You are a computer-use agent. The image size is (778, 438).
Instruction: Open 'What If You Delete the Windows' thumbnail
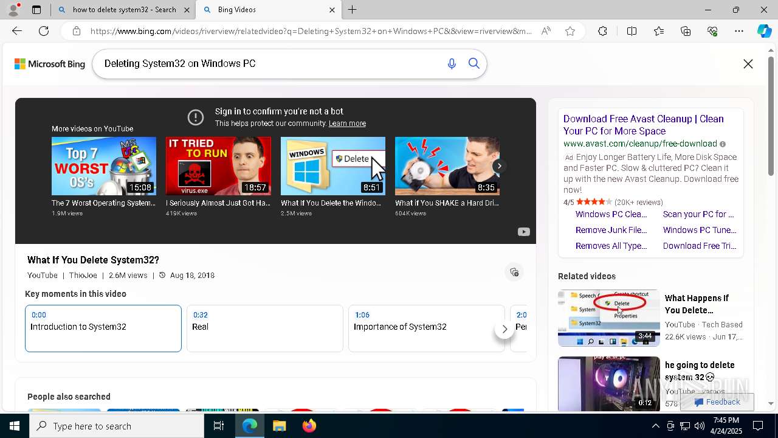tap(333, 165)
